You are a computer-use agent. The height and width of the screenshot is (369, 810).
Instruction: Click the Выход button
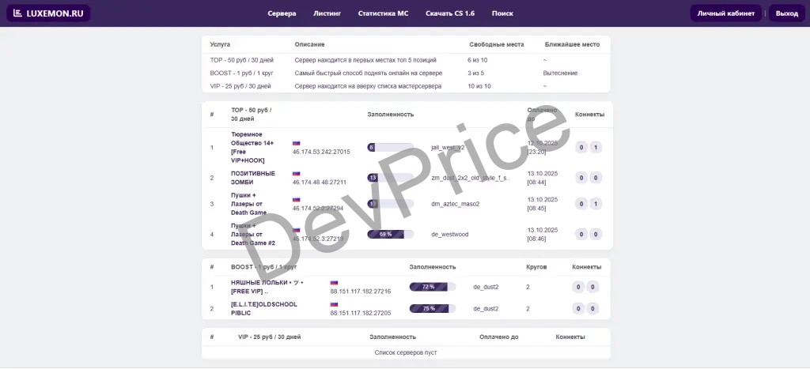coord(787,13)
